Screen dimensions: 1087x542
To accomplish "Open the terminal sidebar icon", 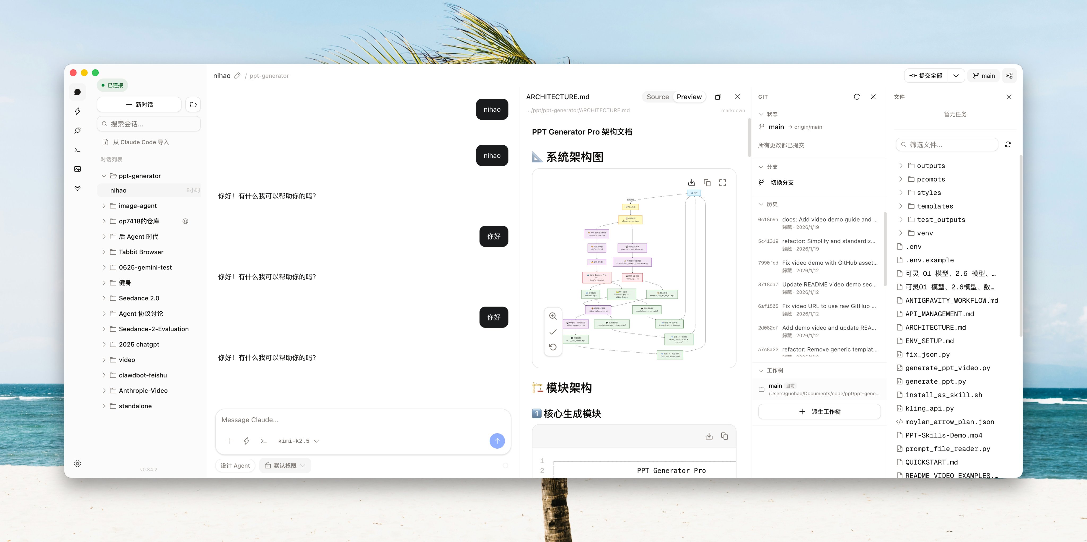I will [x=78, y=150].
